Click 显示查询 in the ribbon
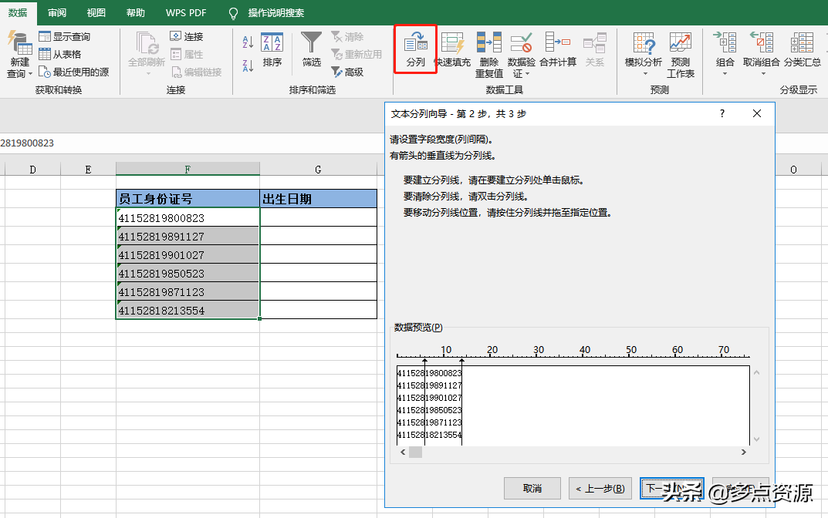Screen dimensions: 828x518 [x=64, y=36]
